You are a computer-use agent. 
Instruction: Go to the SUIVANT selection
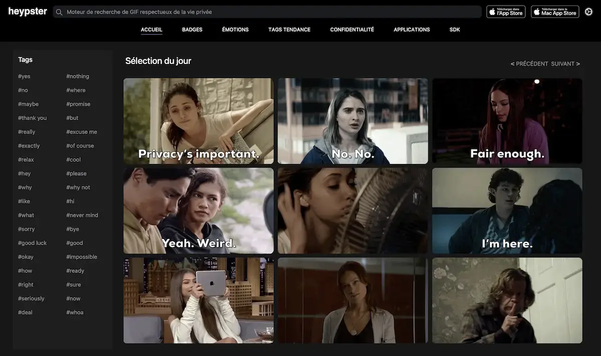pyautogui.click(x=565, y=64)
